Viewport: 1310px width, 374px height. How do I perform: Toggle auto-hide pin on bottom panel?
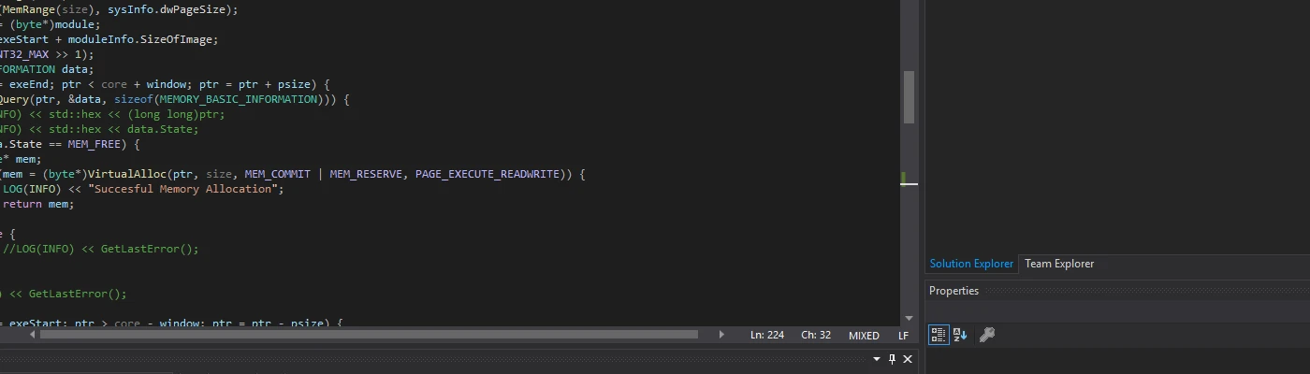(892, 359)
